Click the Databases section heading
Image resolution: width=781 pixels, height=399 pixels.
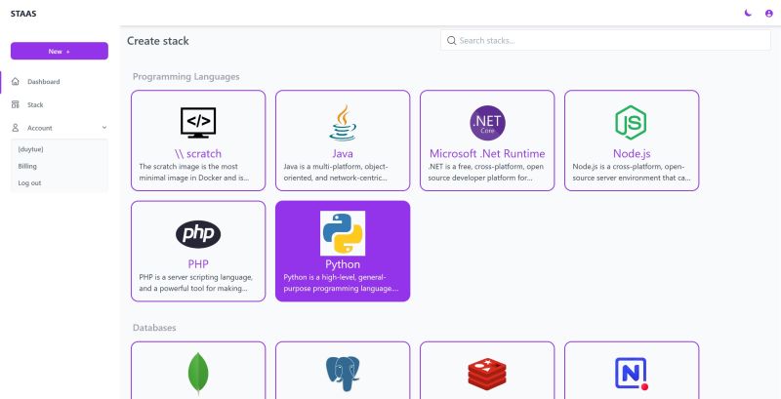(154, 328)
